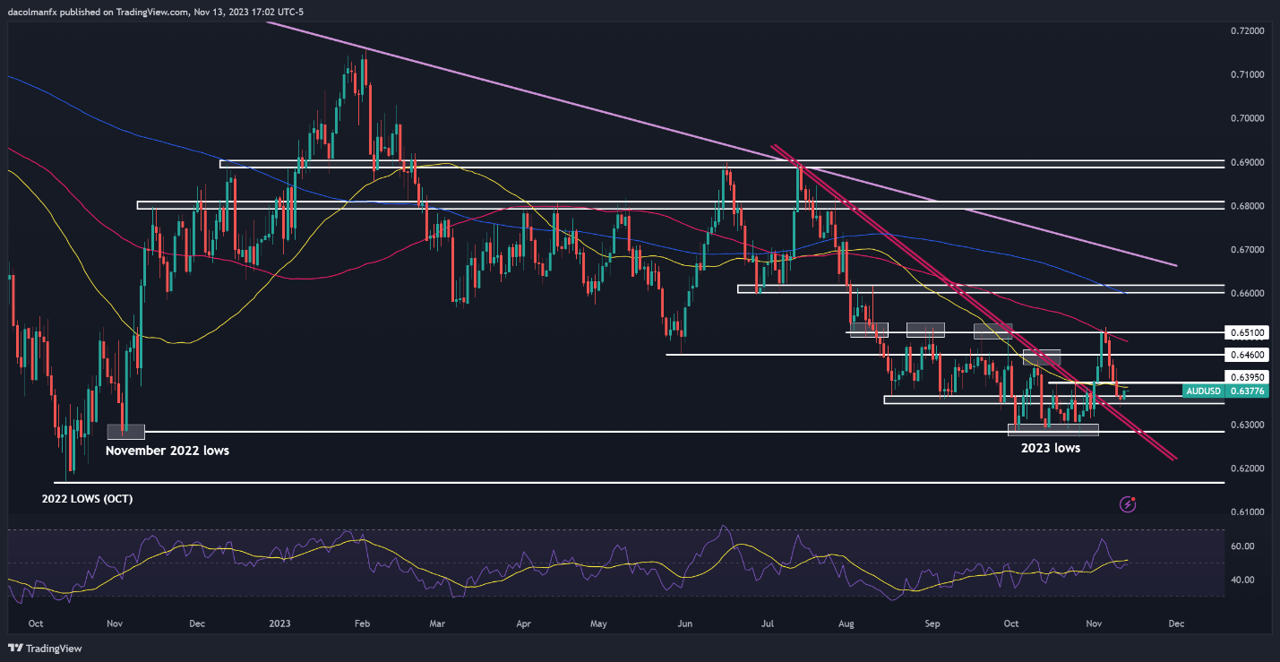Viewport: 1280px width, 662px height.
Task: Click the Feb label on time axis
Action: [x=361, y=623]
